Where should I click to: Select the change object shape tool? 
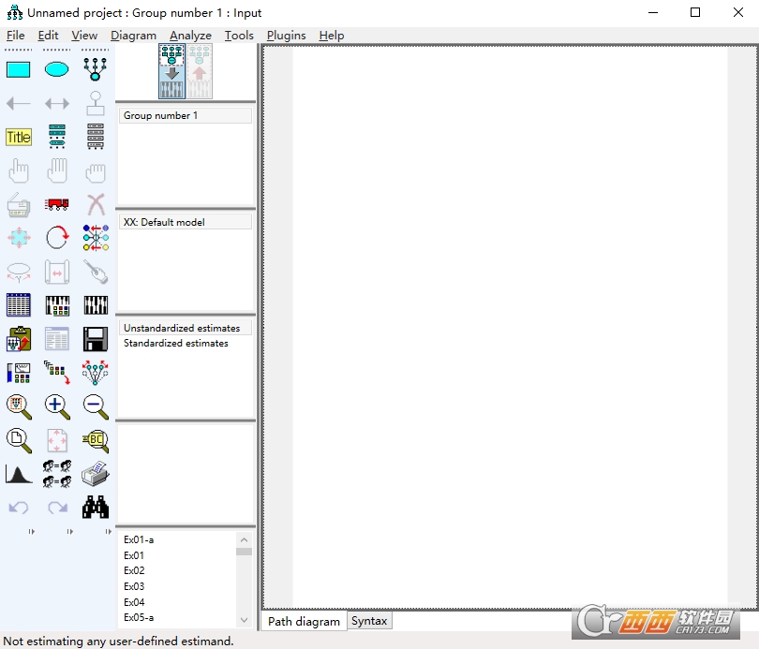[19, 238]
